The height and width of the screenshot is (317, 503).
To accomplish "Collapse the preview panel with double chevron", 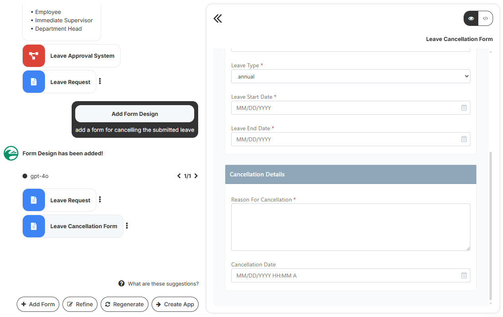I will click(x=218, y=19).
